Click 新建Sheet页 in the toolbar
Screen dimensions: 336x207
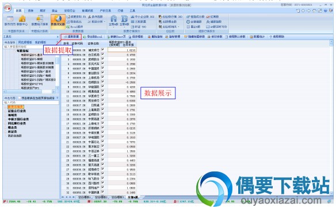point(116,37)
